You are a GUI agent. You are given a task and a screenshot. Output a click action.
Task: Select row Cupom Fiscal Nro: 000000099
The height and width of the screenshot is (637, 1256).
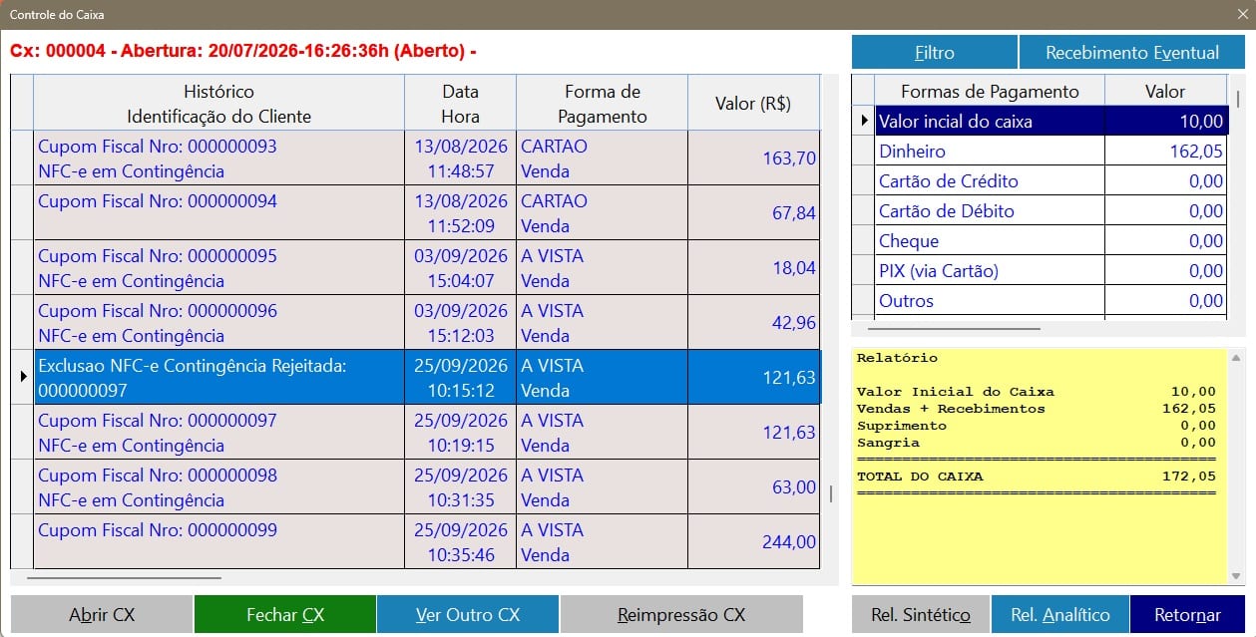click(415, 542)
